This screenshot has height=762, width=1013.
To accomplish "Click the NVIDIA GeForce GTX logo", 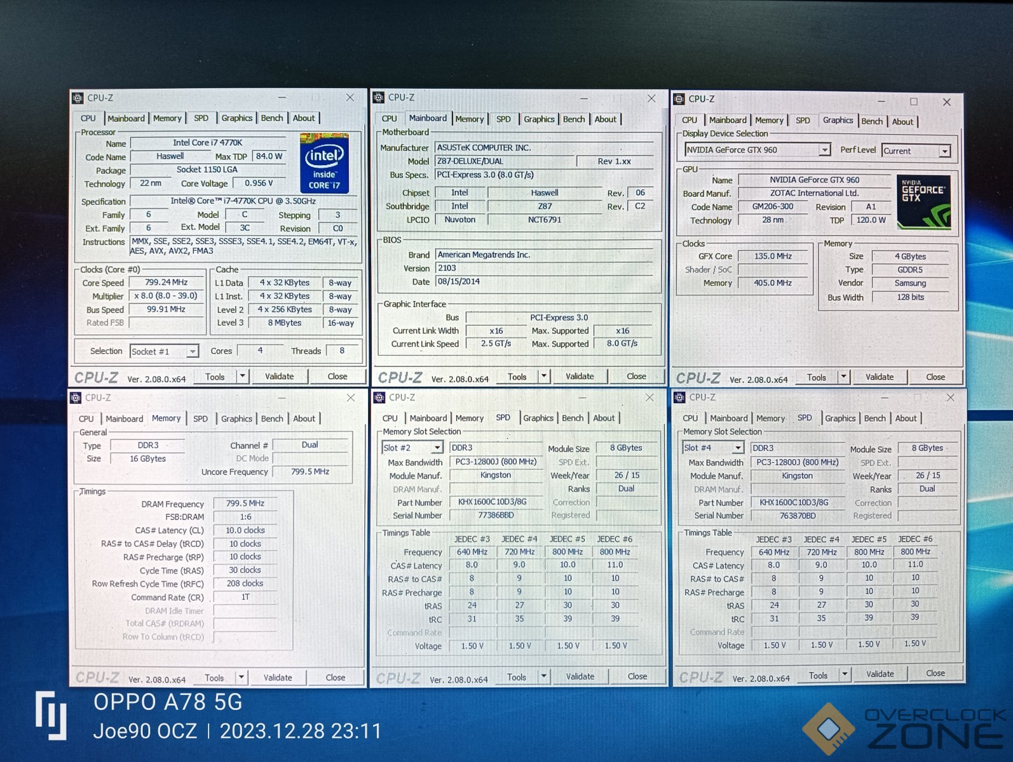I will click(924, 202).
